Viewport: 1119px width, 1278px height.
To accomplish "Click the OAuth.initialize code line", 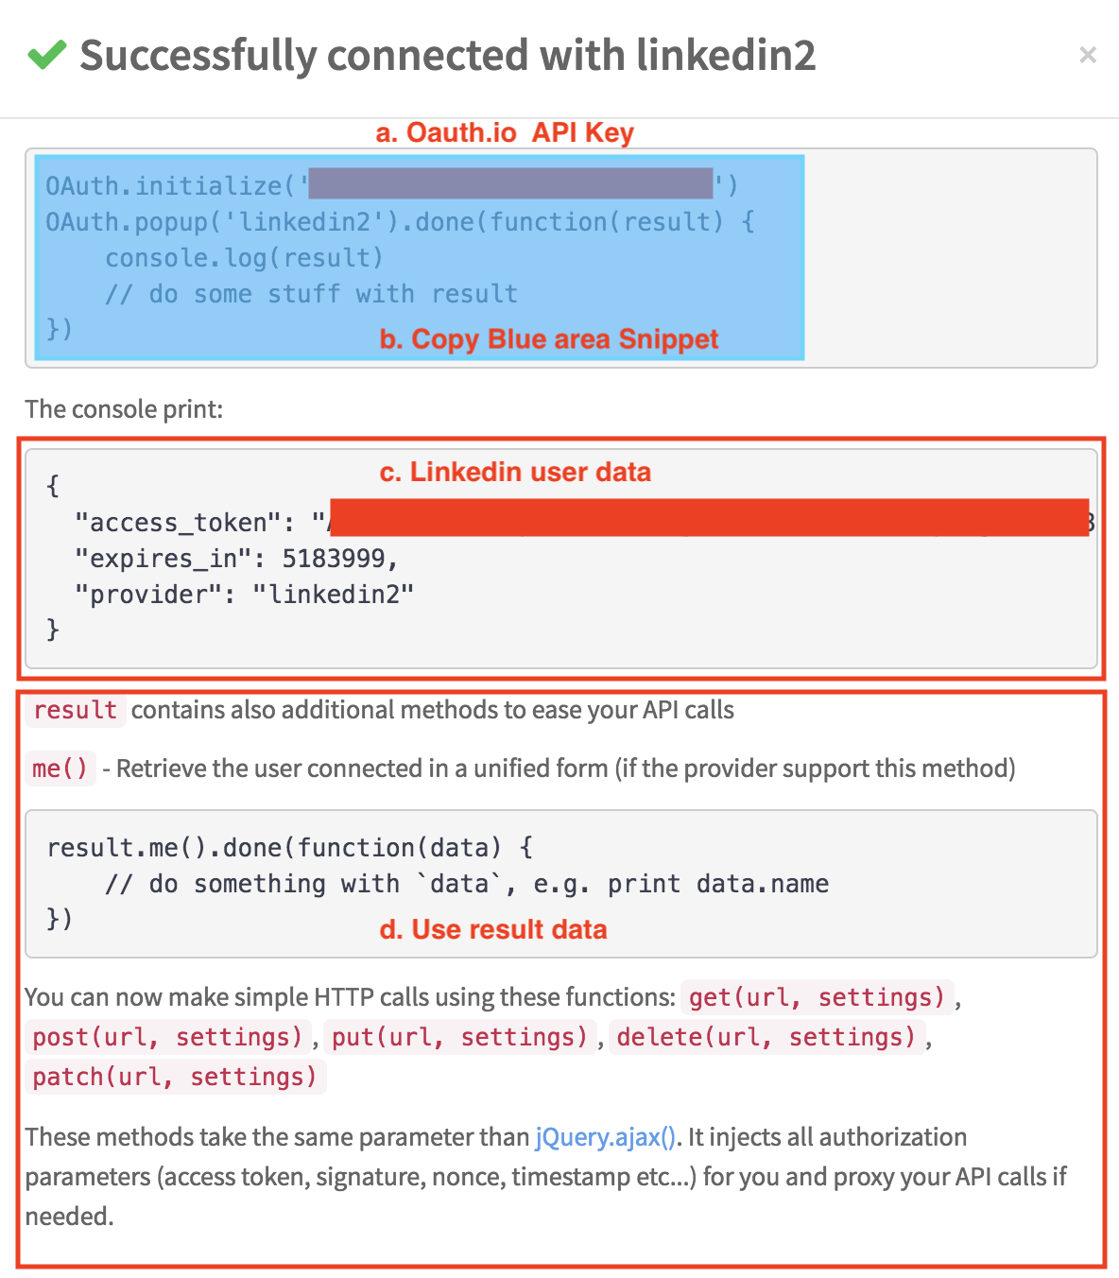I will [x=391, y=185].
